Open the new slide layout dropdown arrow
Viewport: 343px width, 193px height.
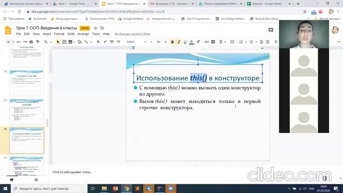point(13,42)
